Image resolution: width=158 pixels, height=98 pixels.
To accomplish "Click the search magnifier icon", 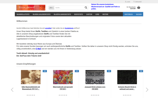I will point(86,8).
